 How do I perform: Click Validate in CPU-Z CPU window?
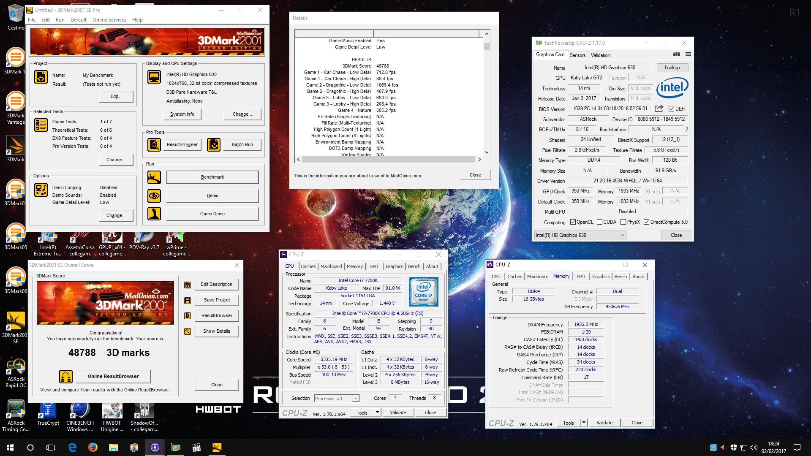pos(398,413)
